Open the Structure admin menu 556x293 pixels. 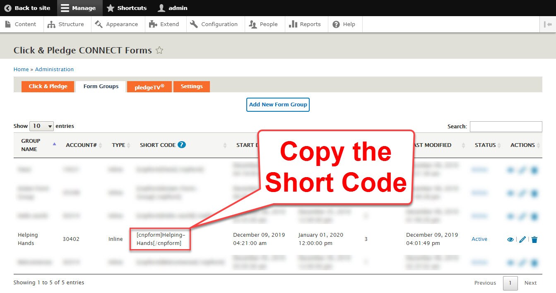point(66,24)
